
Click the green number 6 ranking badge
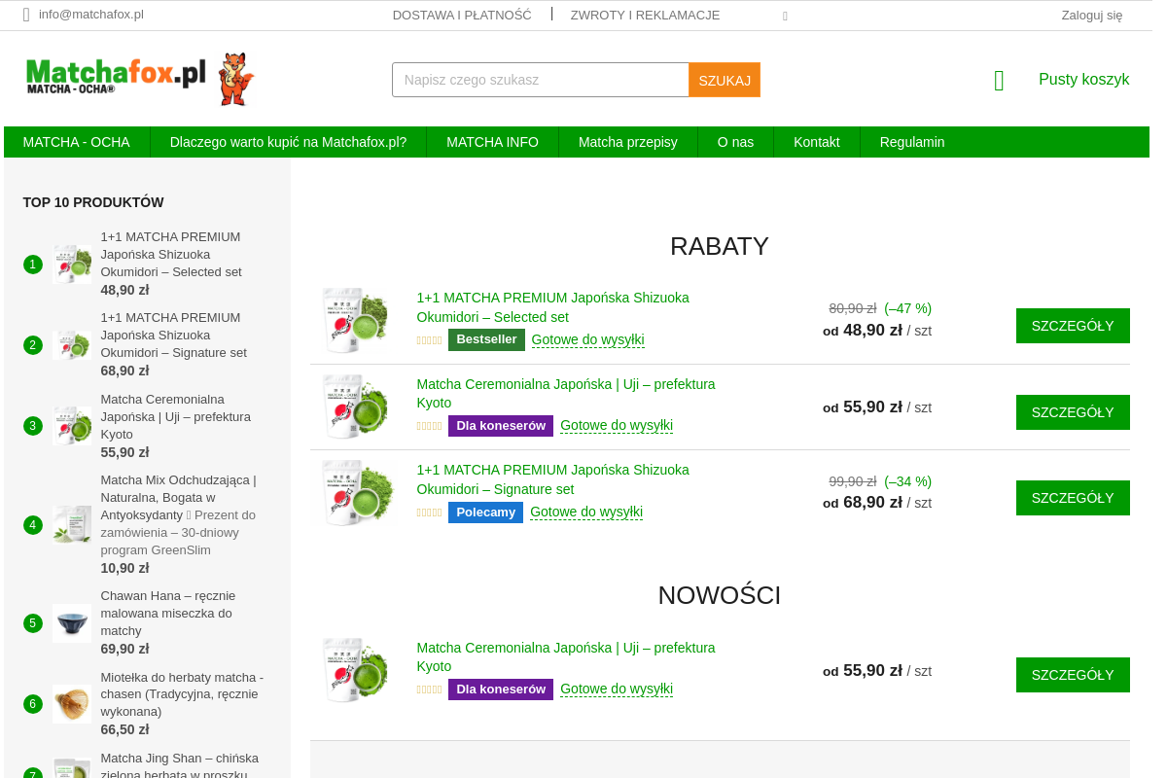coord(33,704)
